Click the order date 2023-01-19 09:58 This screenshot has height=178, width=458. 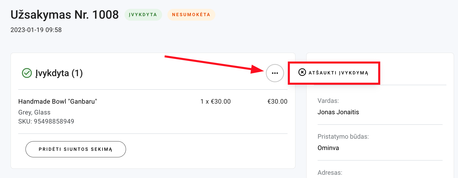[36, 30]
